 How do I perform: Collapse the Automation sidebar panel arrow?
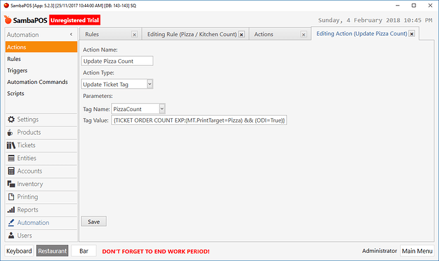[x=71, y=34]
